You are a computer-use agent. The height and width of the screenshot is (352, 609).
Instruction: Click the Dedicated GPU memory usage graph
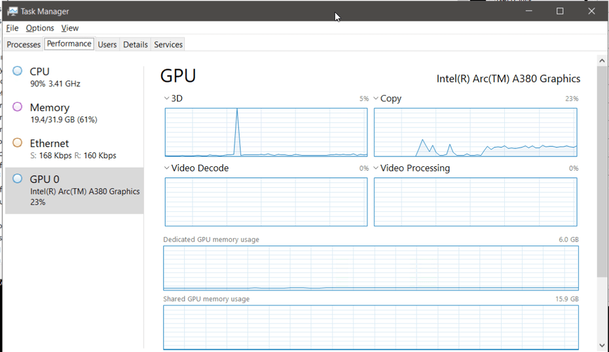click(371, 268)
